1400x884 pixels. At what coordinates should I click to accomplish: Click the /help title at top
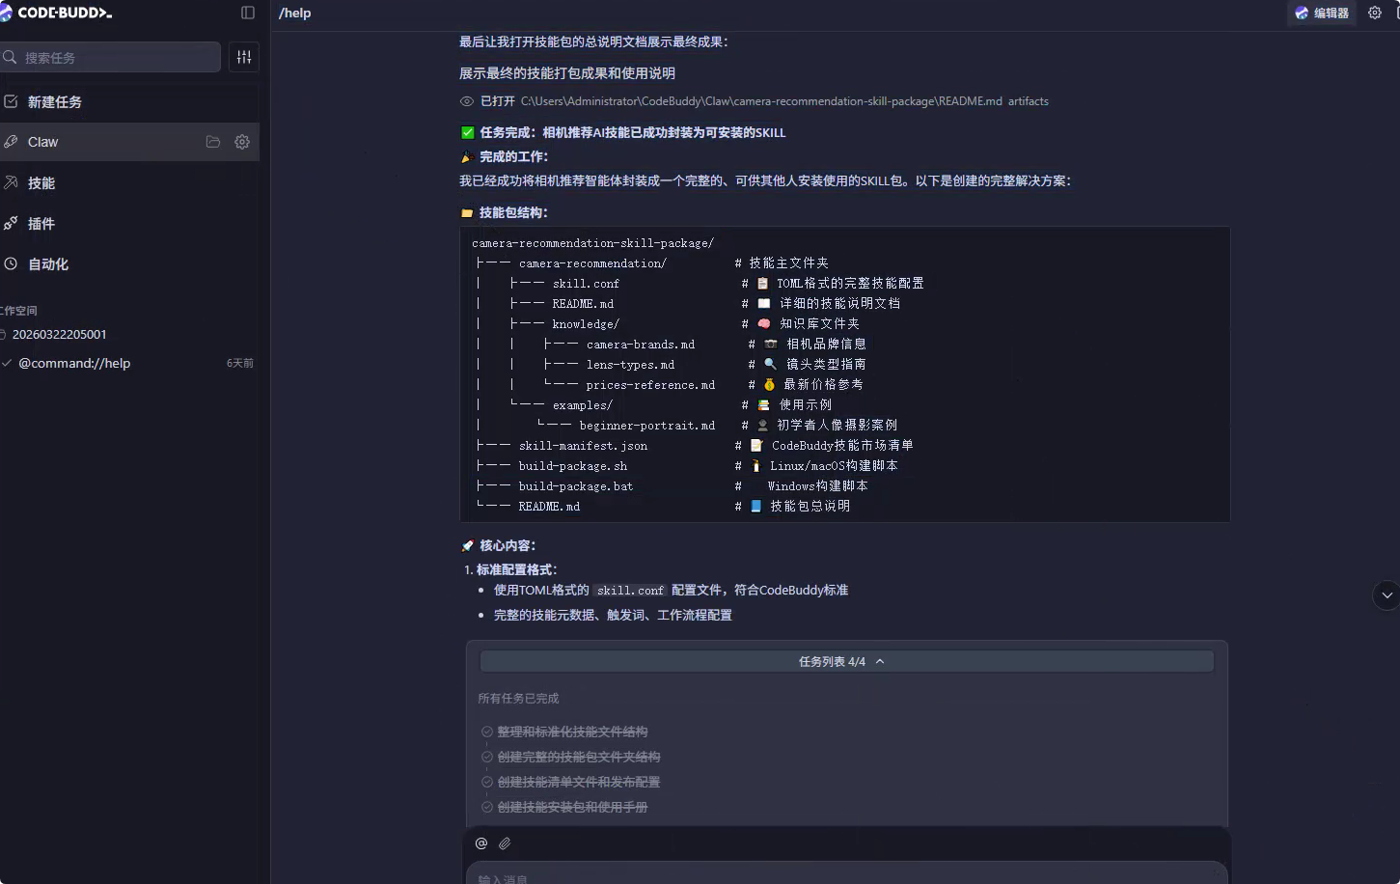tap(294, 13)
